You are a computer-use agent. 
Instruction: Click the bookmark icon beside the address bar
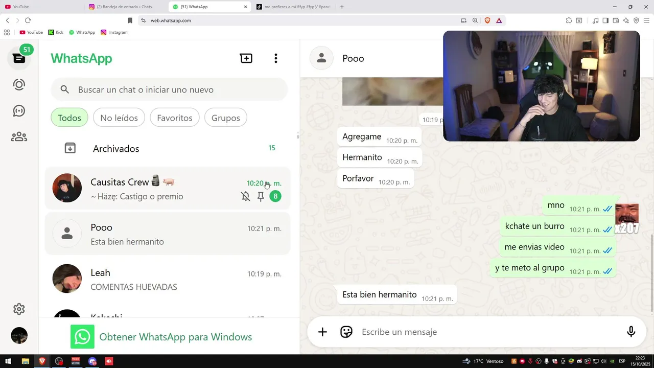point(130,20)
